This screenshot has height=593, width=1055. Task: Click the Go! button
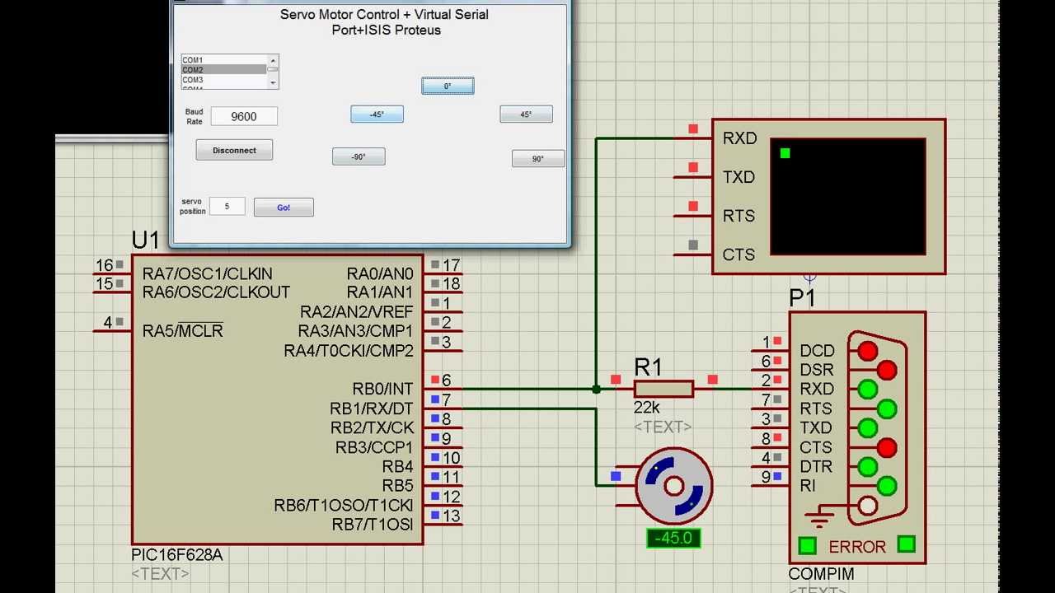[x=284, y=208]
